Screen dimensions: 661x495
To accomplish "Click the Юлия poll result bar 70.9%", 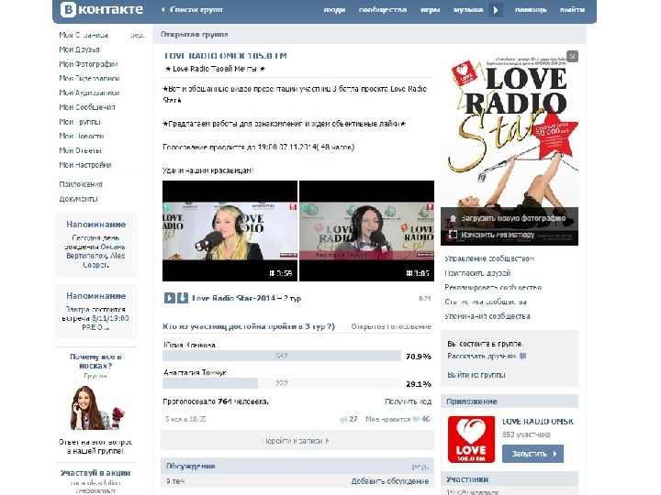I will tap(282, 356).
